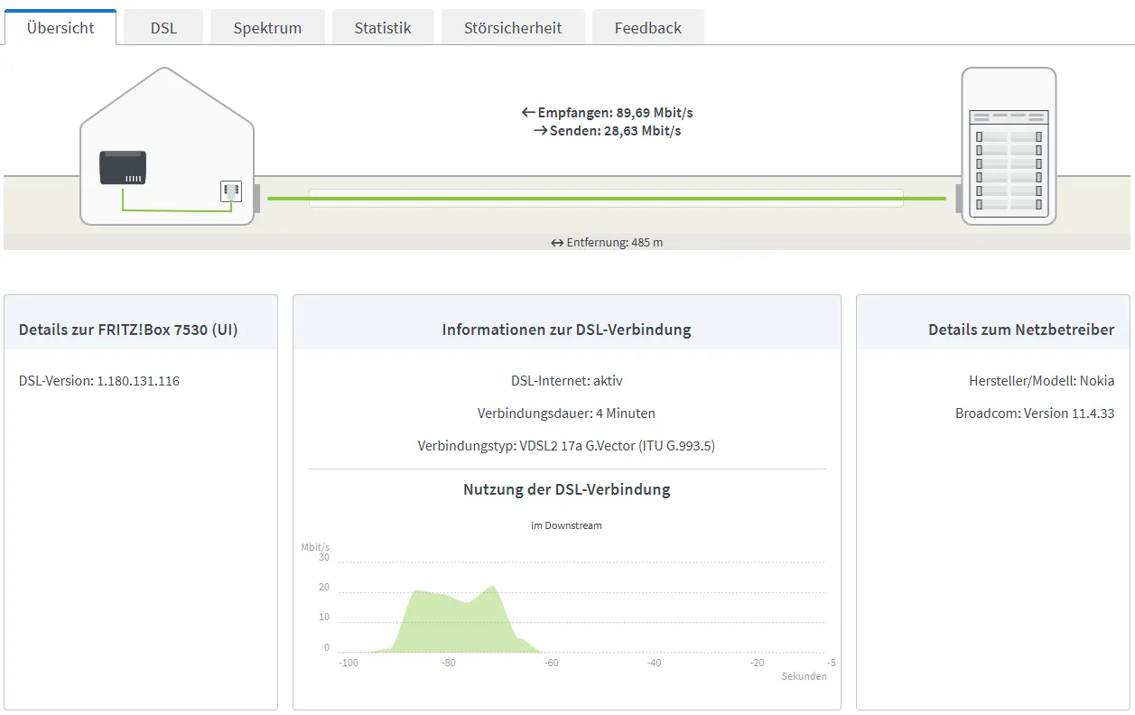Click the double-headed arrow beside Entfernung
This screenshot has height=715, width=1135.
(x=557, y=243)
